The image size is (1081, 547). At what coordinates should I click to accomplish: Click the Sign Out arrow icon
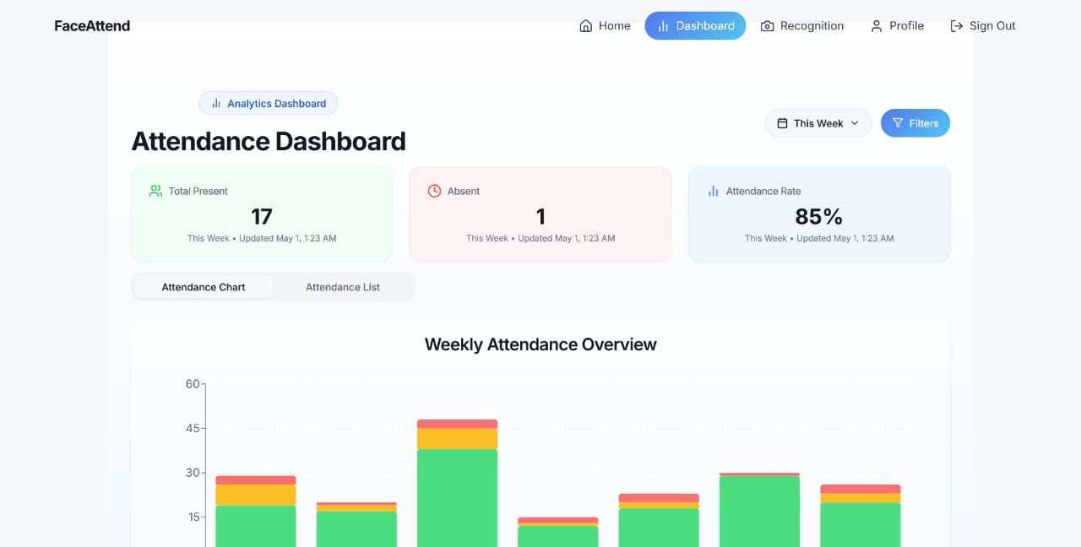(956, 26)
